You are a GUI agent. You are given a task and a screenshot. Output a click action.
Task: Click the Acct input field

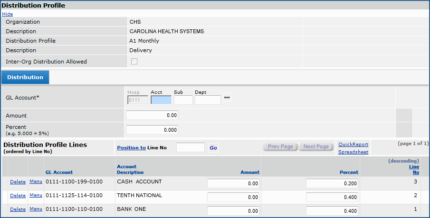[161, 100]
